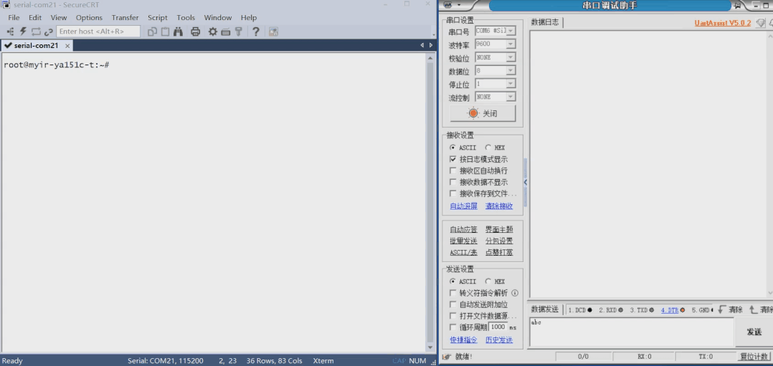Image resolution: width=773 pixels, height=366 pixels.
Task: Enable 接收区自动换行 checkbox
Action: point(453,170)
